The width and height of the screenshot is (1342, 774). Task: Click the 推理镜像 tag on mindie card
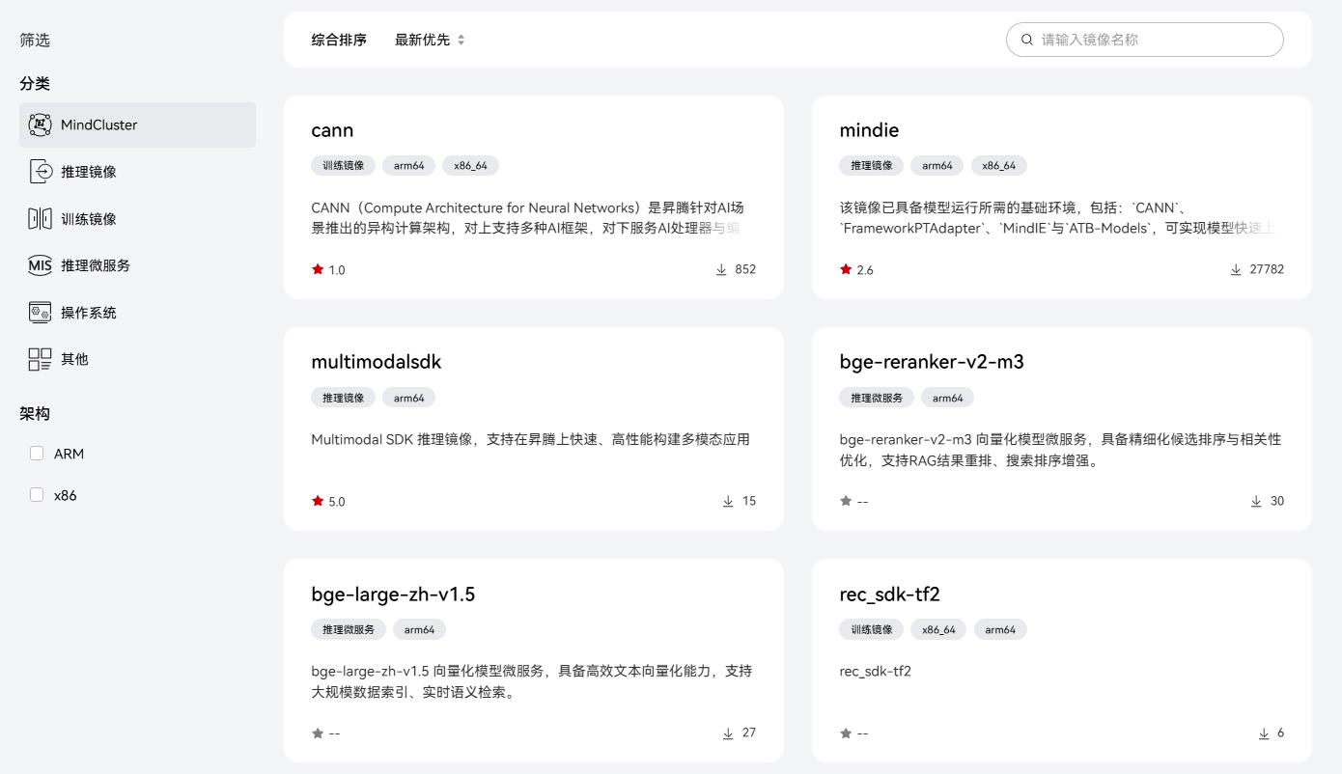click(871, 165)
